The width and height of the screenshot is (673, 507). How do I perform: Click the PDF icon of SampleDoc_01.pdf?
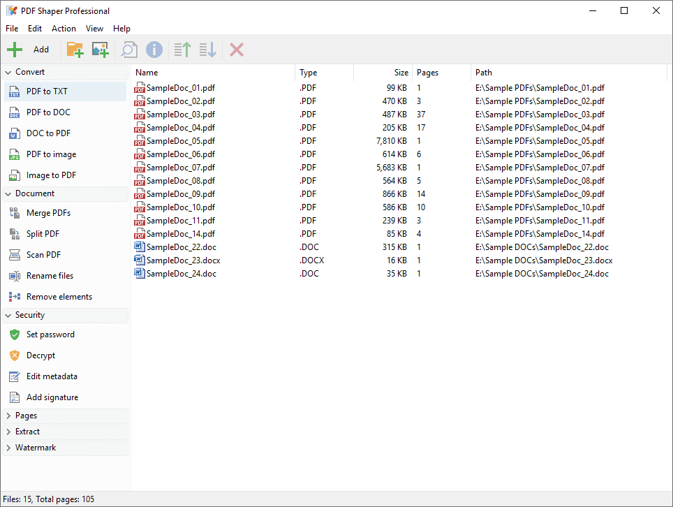coord(140,88)
